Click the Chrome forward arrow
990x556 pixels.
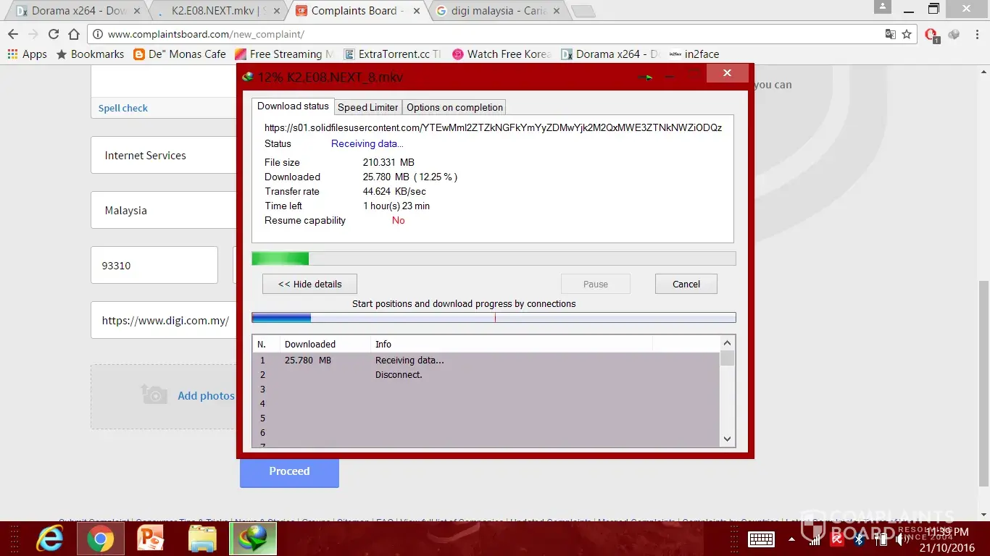[33, 34]
